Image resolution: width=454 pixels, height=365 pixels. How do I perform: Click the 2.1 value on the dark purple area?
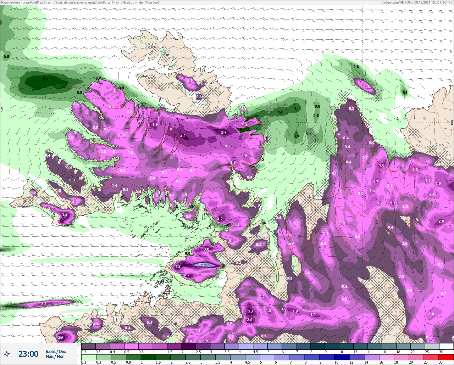[x=183, y=136]
